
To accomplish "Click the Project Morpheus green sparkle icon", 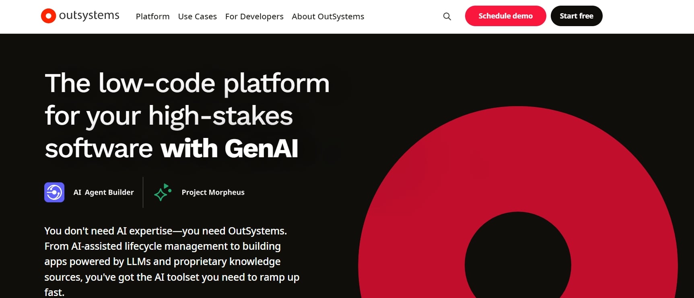I will click(x=163, y=192).
